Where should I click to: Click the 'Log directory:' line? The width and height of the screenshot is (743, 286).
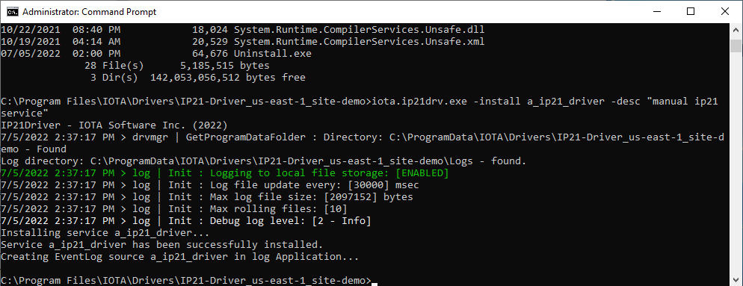click(x=263, y=161)
